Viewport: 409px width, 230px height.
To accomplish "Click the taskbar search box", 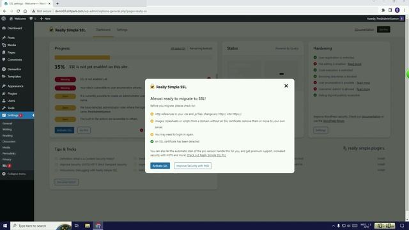I will [41, 226].
